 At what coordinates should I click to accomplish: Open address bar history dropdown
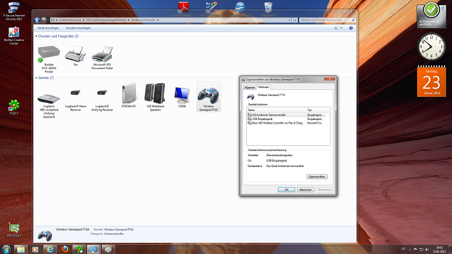coord(289,20)
